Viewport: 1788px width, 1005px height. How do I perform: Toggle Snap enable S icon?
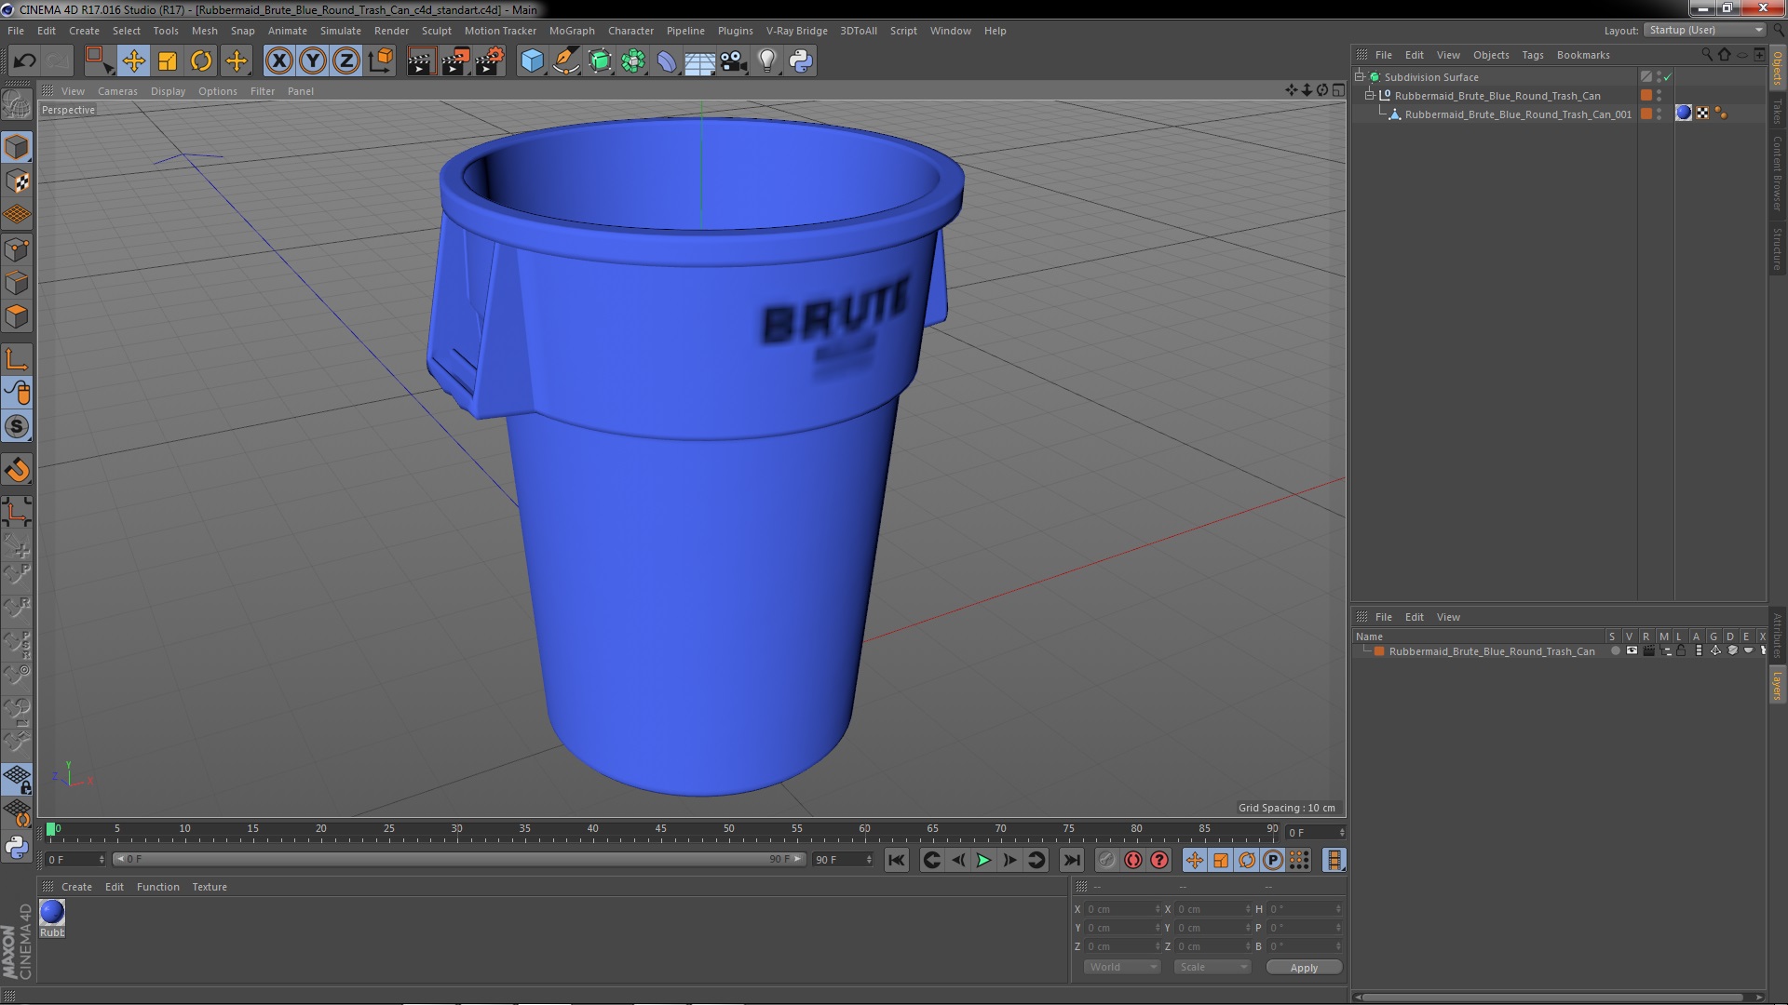click(17, 426)
